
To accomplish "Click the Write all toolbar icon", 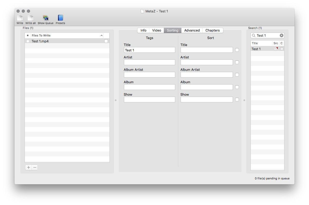I will (x=31, y=18).
